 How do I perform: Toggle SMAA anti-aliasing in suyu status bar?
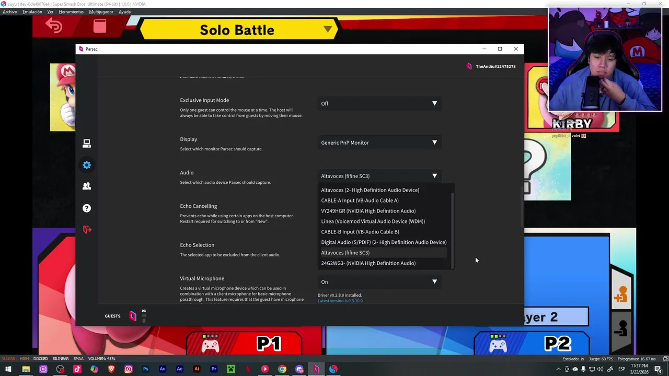pos(78,359)
